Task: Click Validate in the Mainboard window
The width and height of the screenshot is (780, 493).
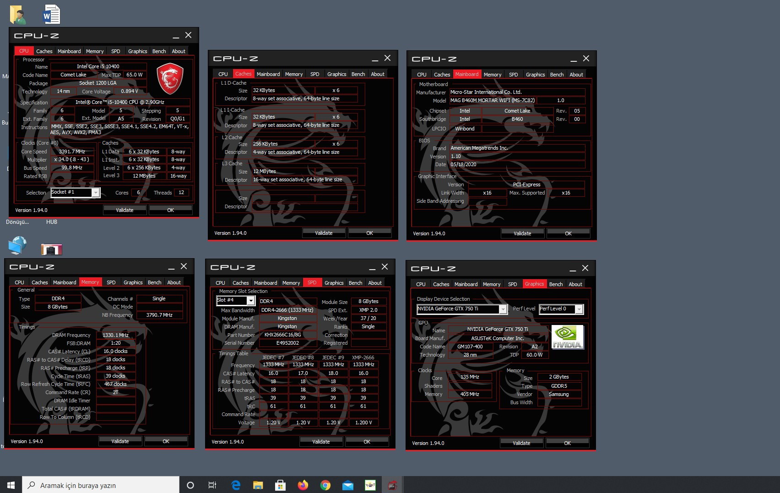Action: click(x=522, y=233)
